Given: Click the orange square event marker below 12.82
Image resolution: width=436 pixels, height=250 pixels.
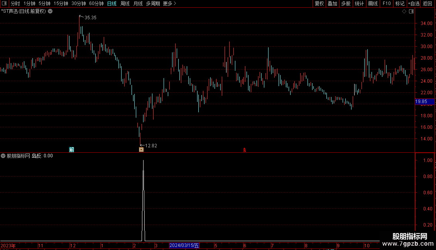Looking at the screenshot, I should click(141, 150).
